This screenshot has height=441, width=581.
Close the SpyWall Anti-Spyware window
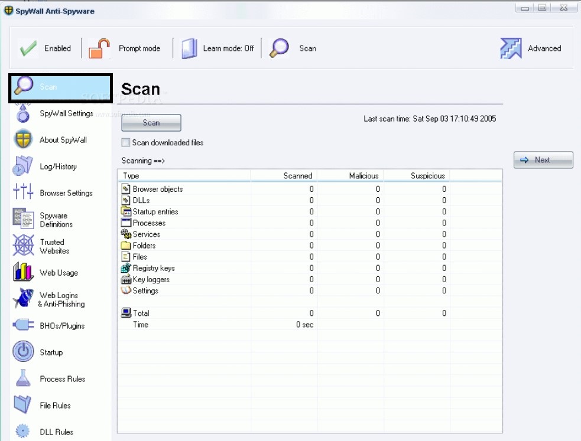point(564,8)
